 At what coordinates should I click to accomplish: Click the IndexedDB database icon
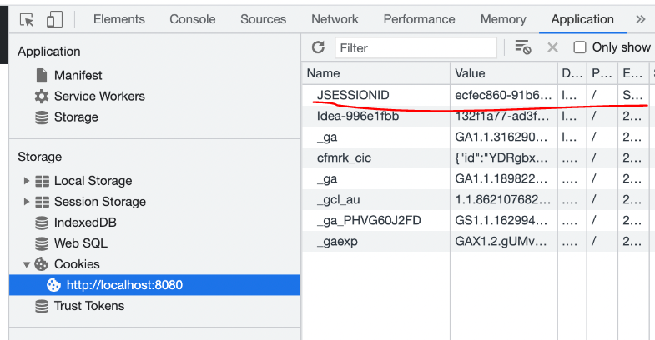coord(42,222)
